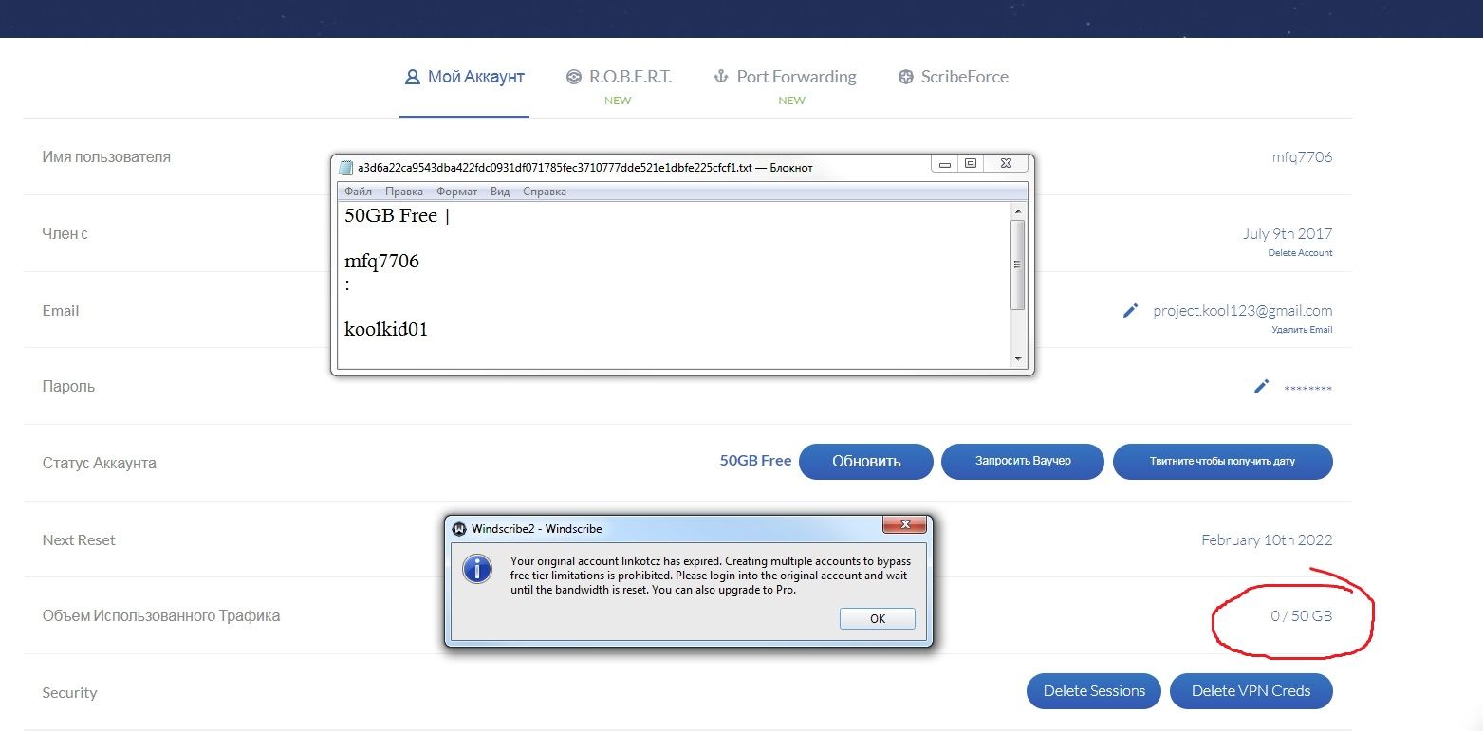Click Твитните чтобы получить дату button
The image size is (1483, 731).
click(1222, 462)
